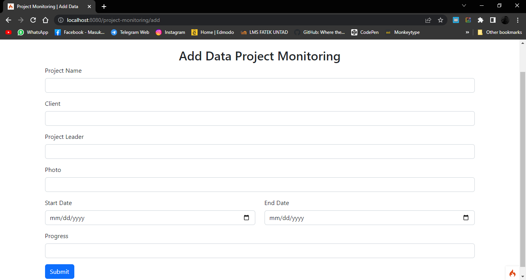Submit the form with the Submit button
The width and height of the screenshot is (526, 280).
tap(60, 272)
